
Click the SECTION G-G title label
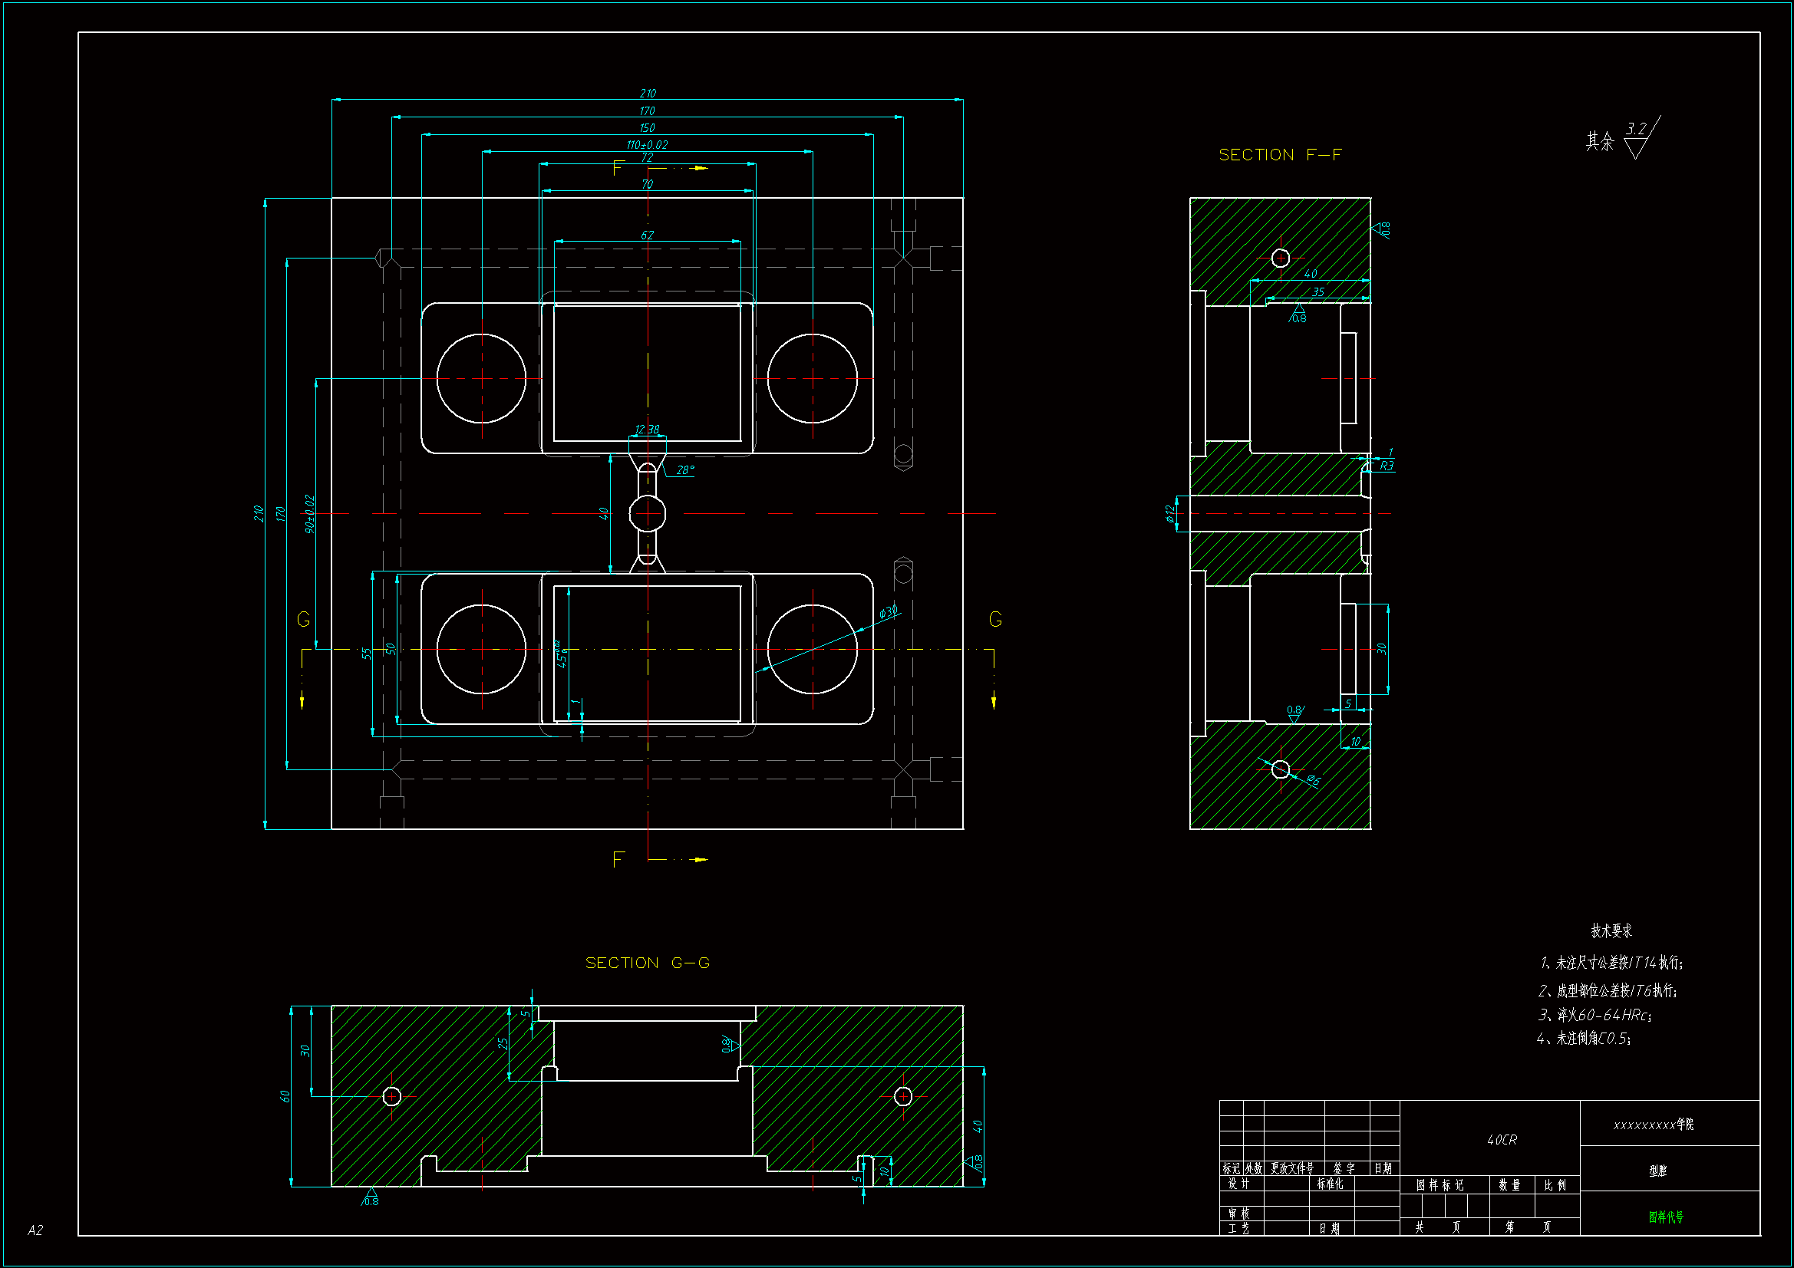[647, 963]
